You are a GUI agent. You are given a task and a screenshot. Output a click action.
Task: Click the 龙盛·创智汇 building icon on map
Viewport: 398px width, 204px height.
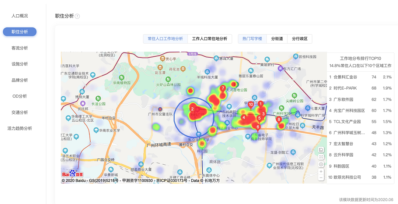(x=293, y=152)
